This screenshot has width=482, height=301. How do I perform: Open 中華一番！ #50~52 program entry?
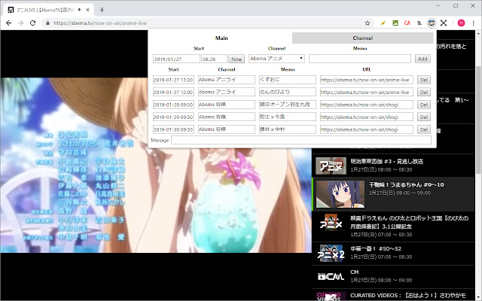click(x=393, y=253)
